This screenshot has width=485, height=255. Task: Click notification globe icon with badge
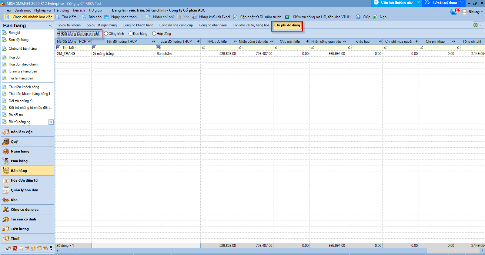click(454, 12)
